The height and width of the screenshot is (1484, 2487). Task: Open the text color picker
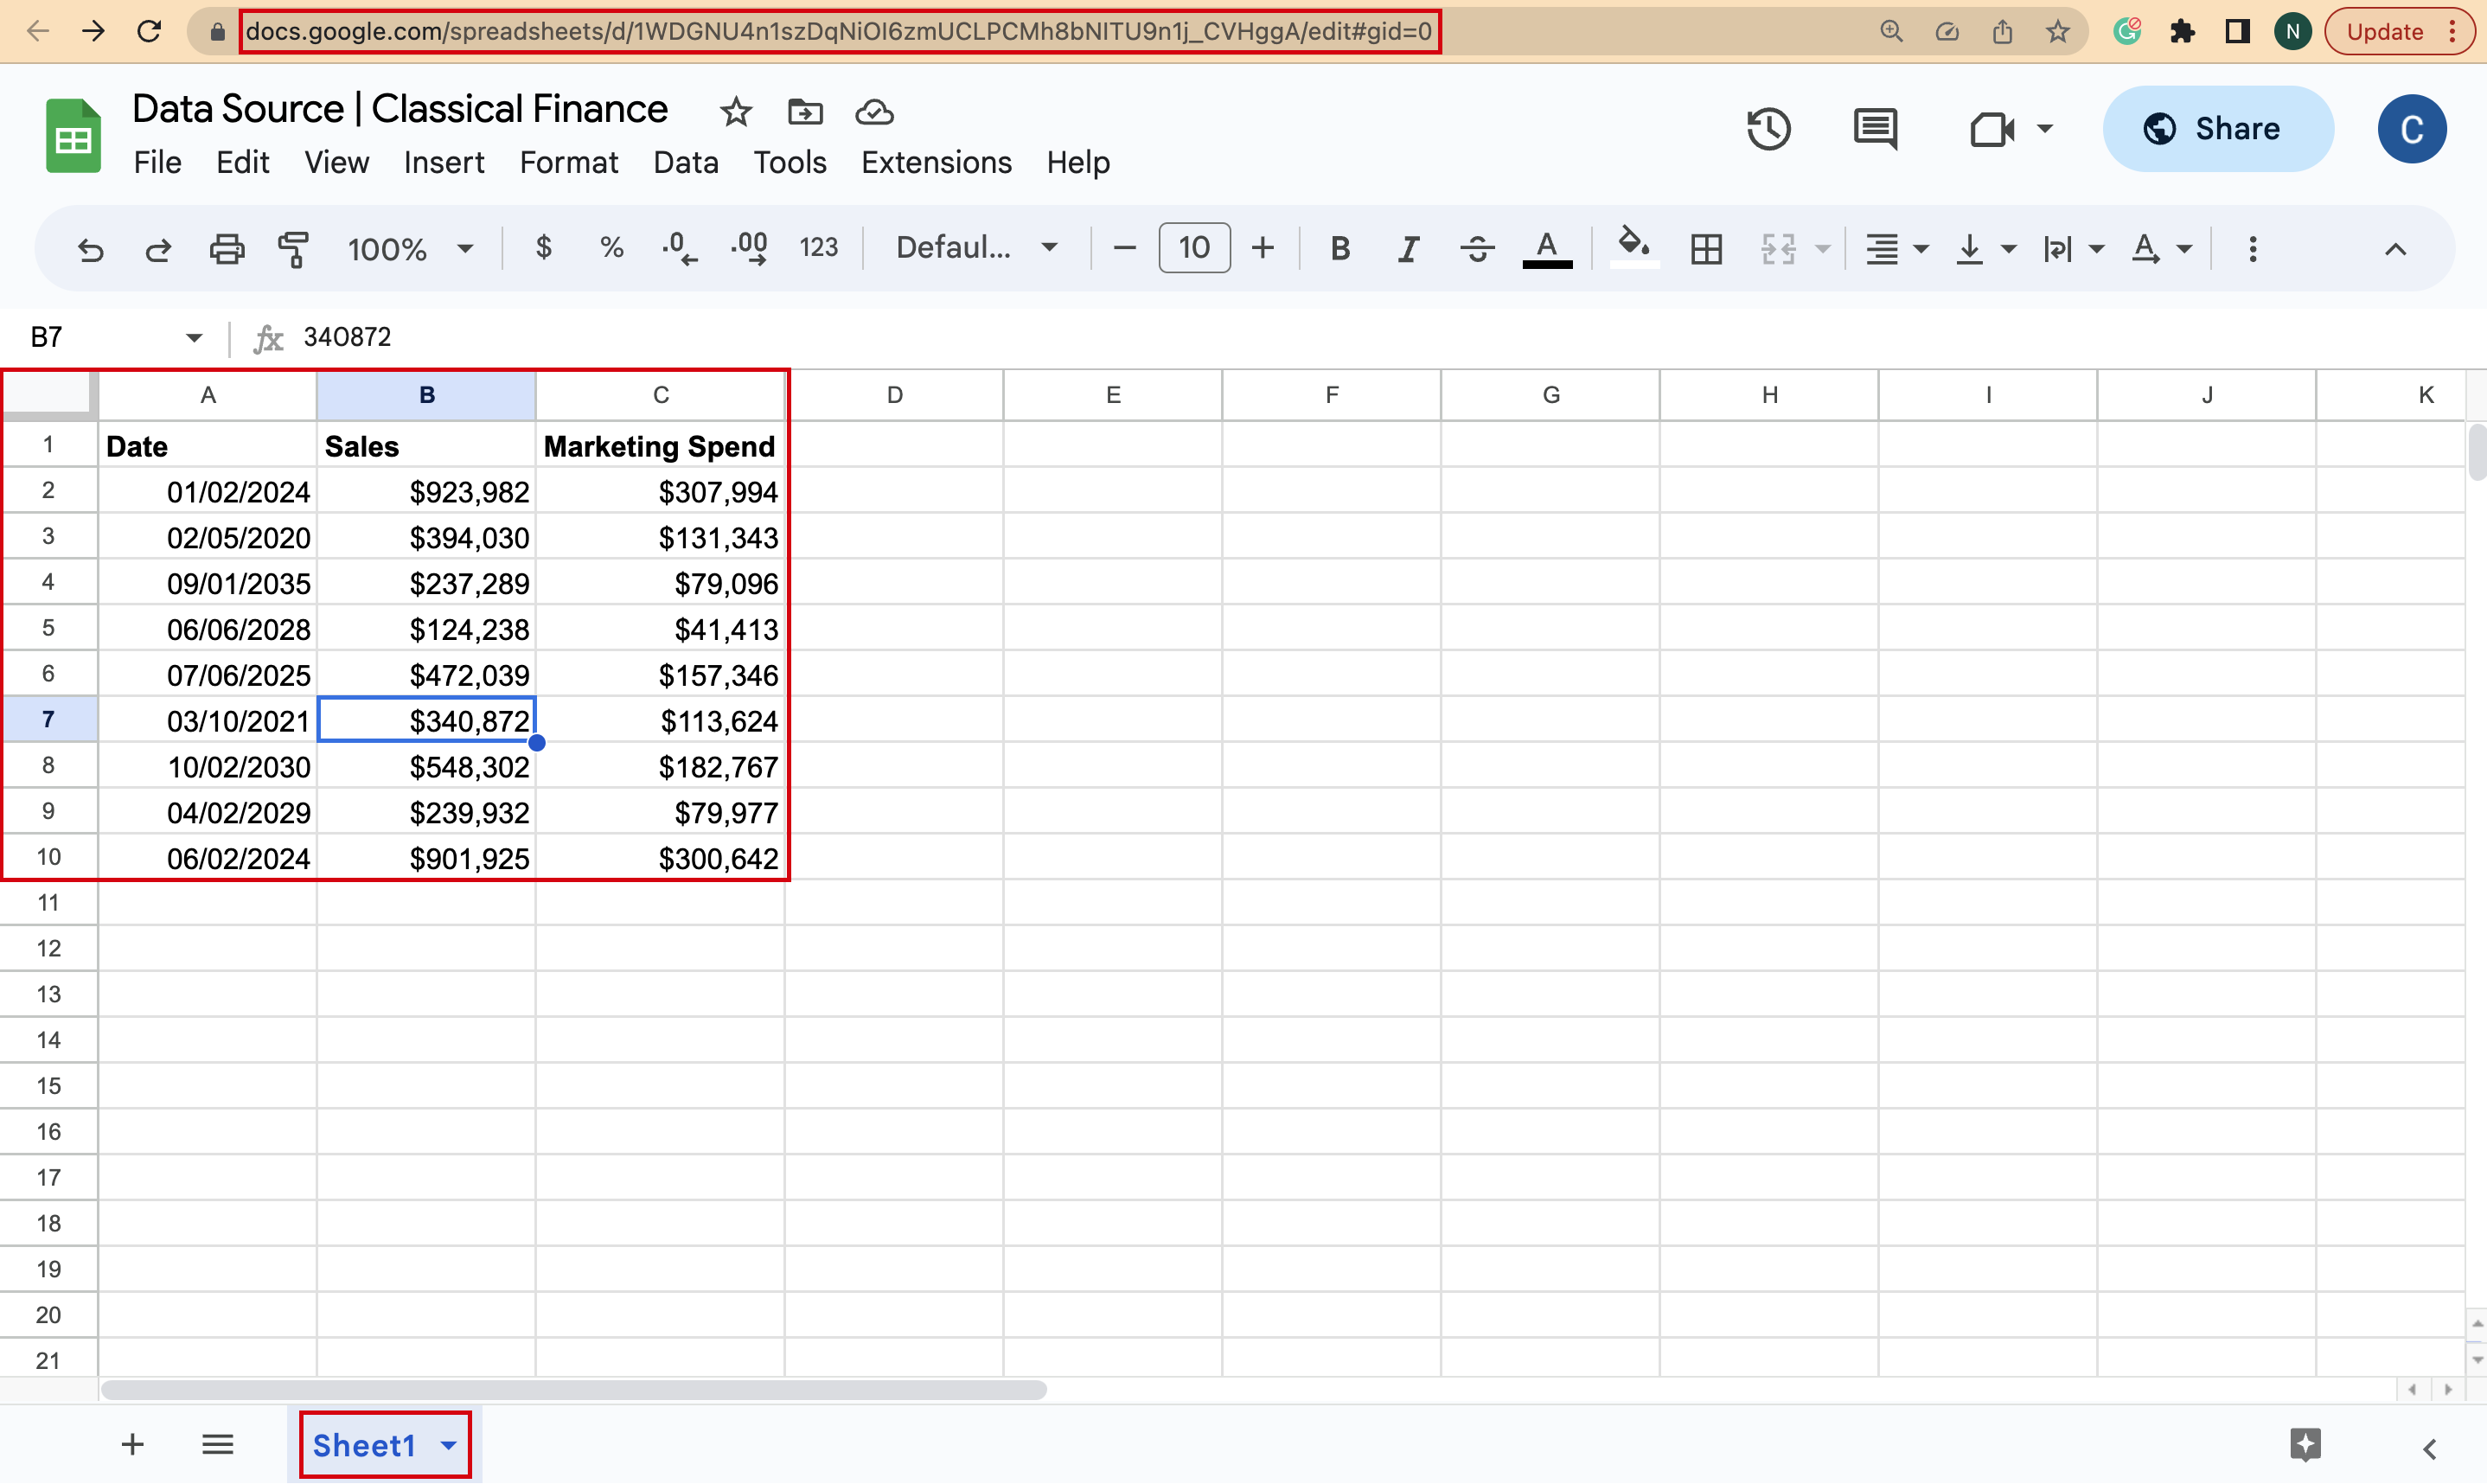[x=1546, y=248]
